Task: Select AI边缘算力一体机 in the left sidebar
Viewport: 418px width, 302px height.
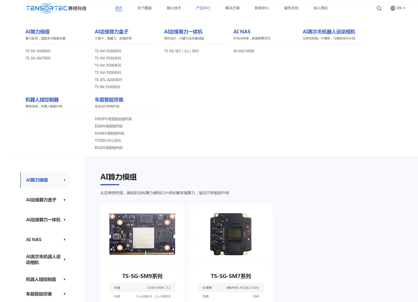Action: tap(43, 220)
